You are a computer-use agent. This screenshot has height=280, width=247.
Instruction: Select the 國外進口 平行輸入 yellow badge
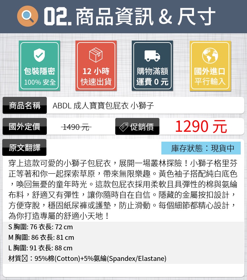210,66
